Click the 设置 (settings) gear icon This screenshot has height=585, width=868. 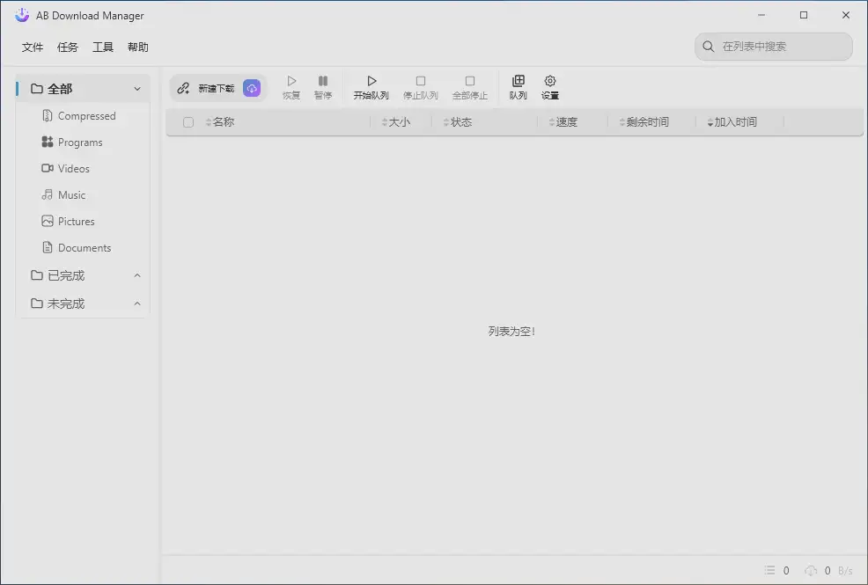coord(548,86)
